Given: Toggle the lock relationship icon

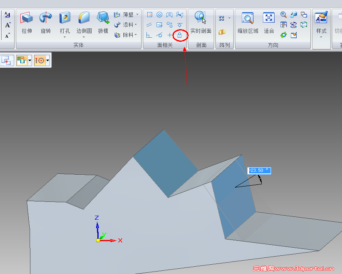Looking at the screenshot, I should pos(179,35).
